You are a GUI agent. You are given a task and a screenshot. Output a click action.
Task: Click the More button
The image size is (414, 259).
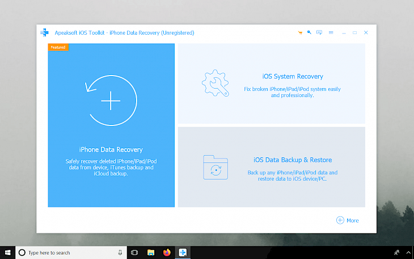348,220
